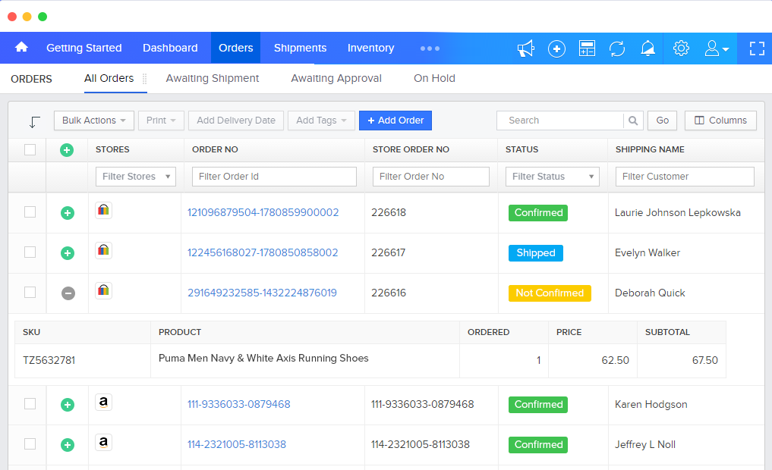772x470 pixels.
Task: Open Print dropdown
Action: [161, 121]
